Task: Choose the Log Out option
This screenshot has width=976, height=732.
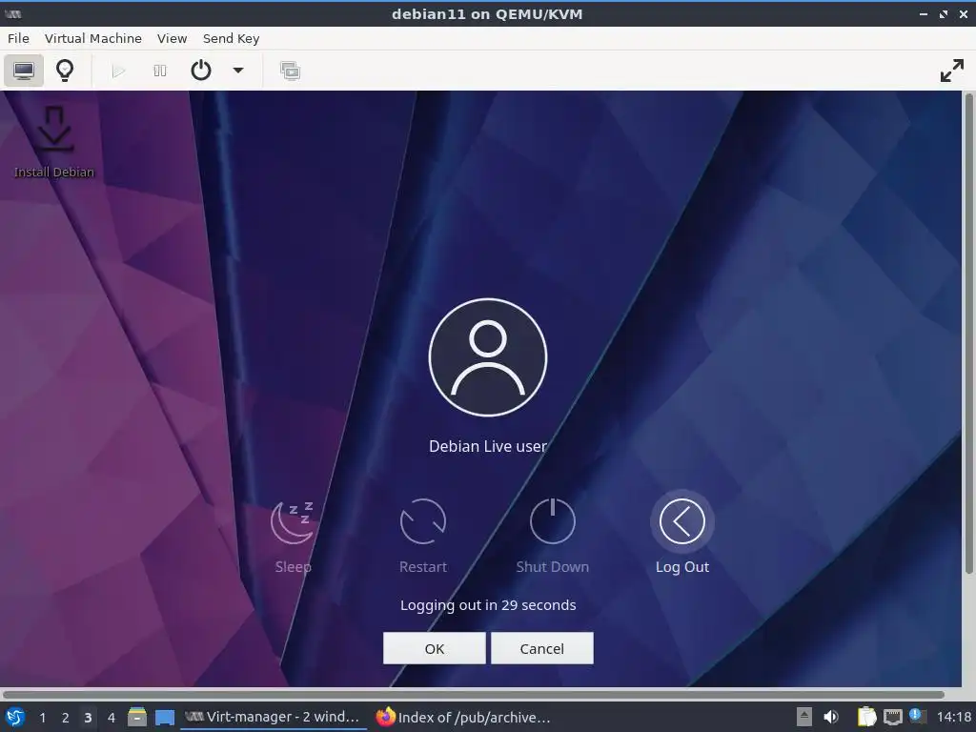Action: pyautogui.click(x=682, y=534)
